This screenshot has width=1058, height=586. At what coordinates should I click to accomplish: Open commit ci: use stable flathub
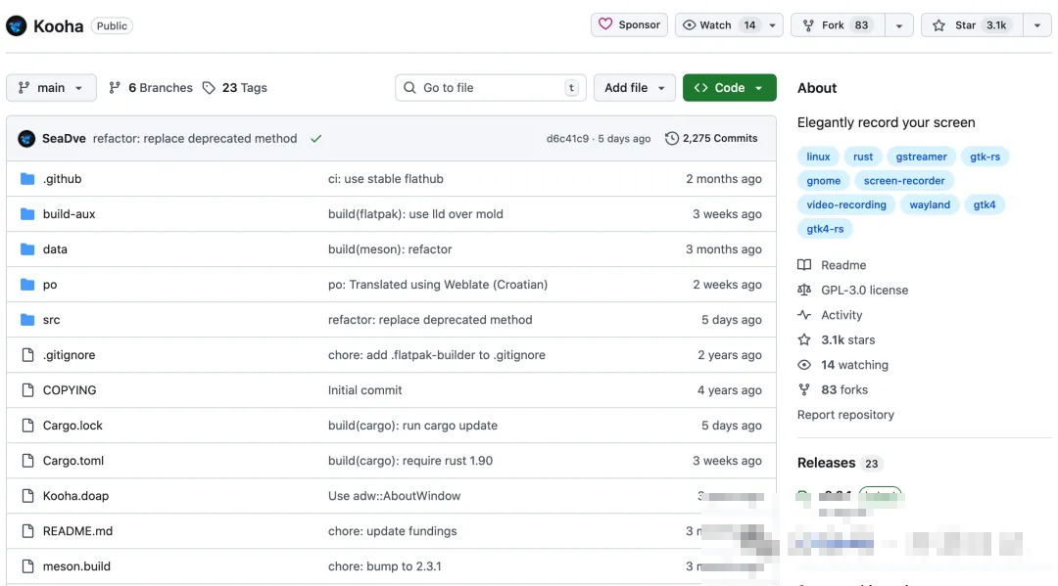pyautogui.click(x=385, y=178)
